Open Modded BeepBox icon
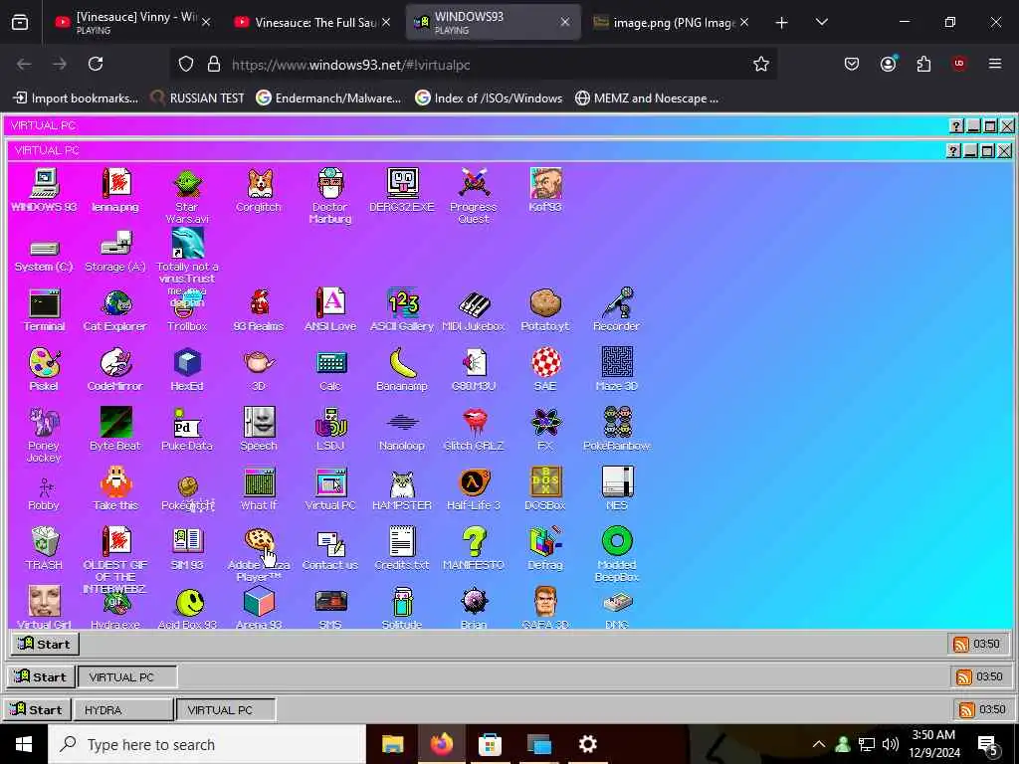 (x=617, y=554)
